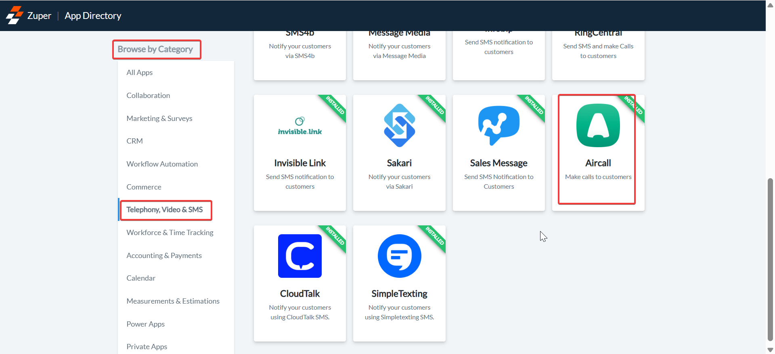Open the Aircall app title

pos(598,163)
